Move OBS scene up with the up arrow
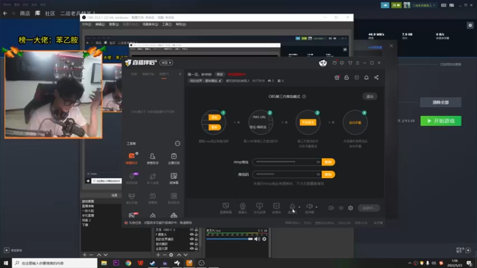 [x=99, y=255]
